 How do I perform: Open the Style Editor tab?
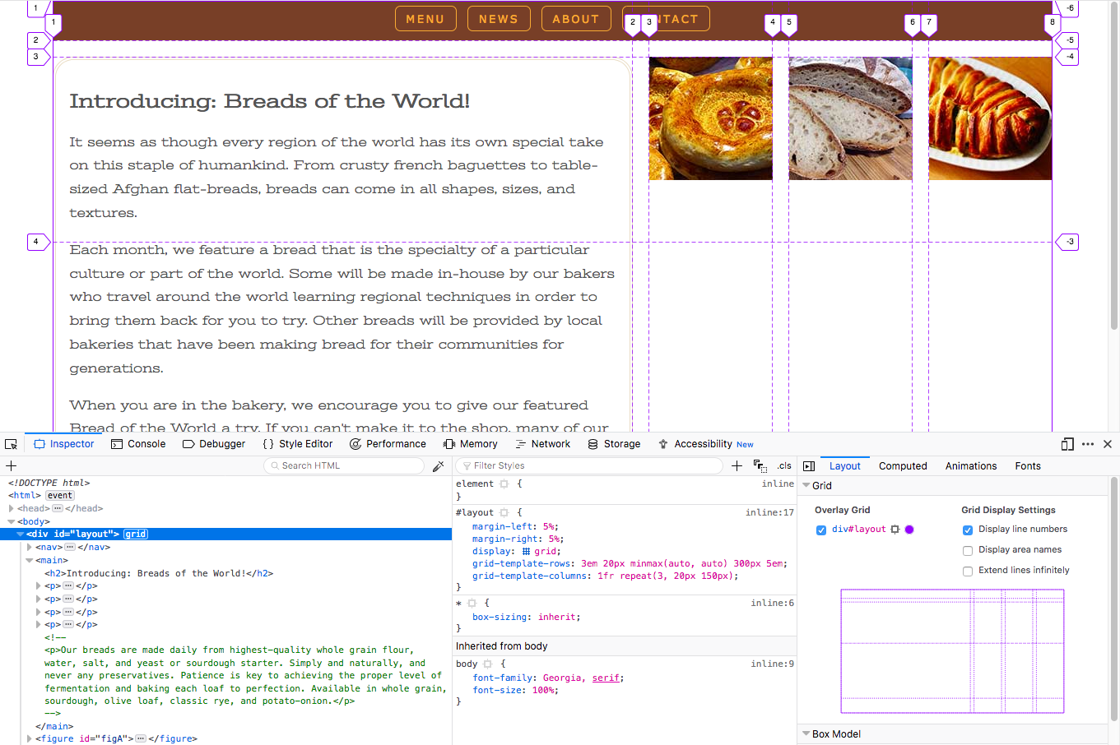tap(298, 444)
